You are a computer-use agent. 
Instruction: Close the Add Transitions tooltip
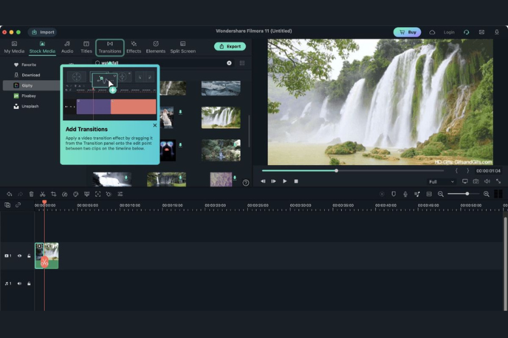click(x=155, y=125)
